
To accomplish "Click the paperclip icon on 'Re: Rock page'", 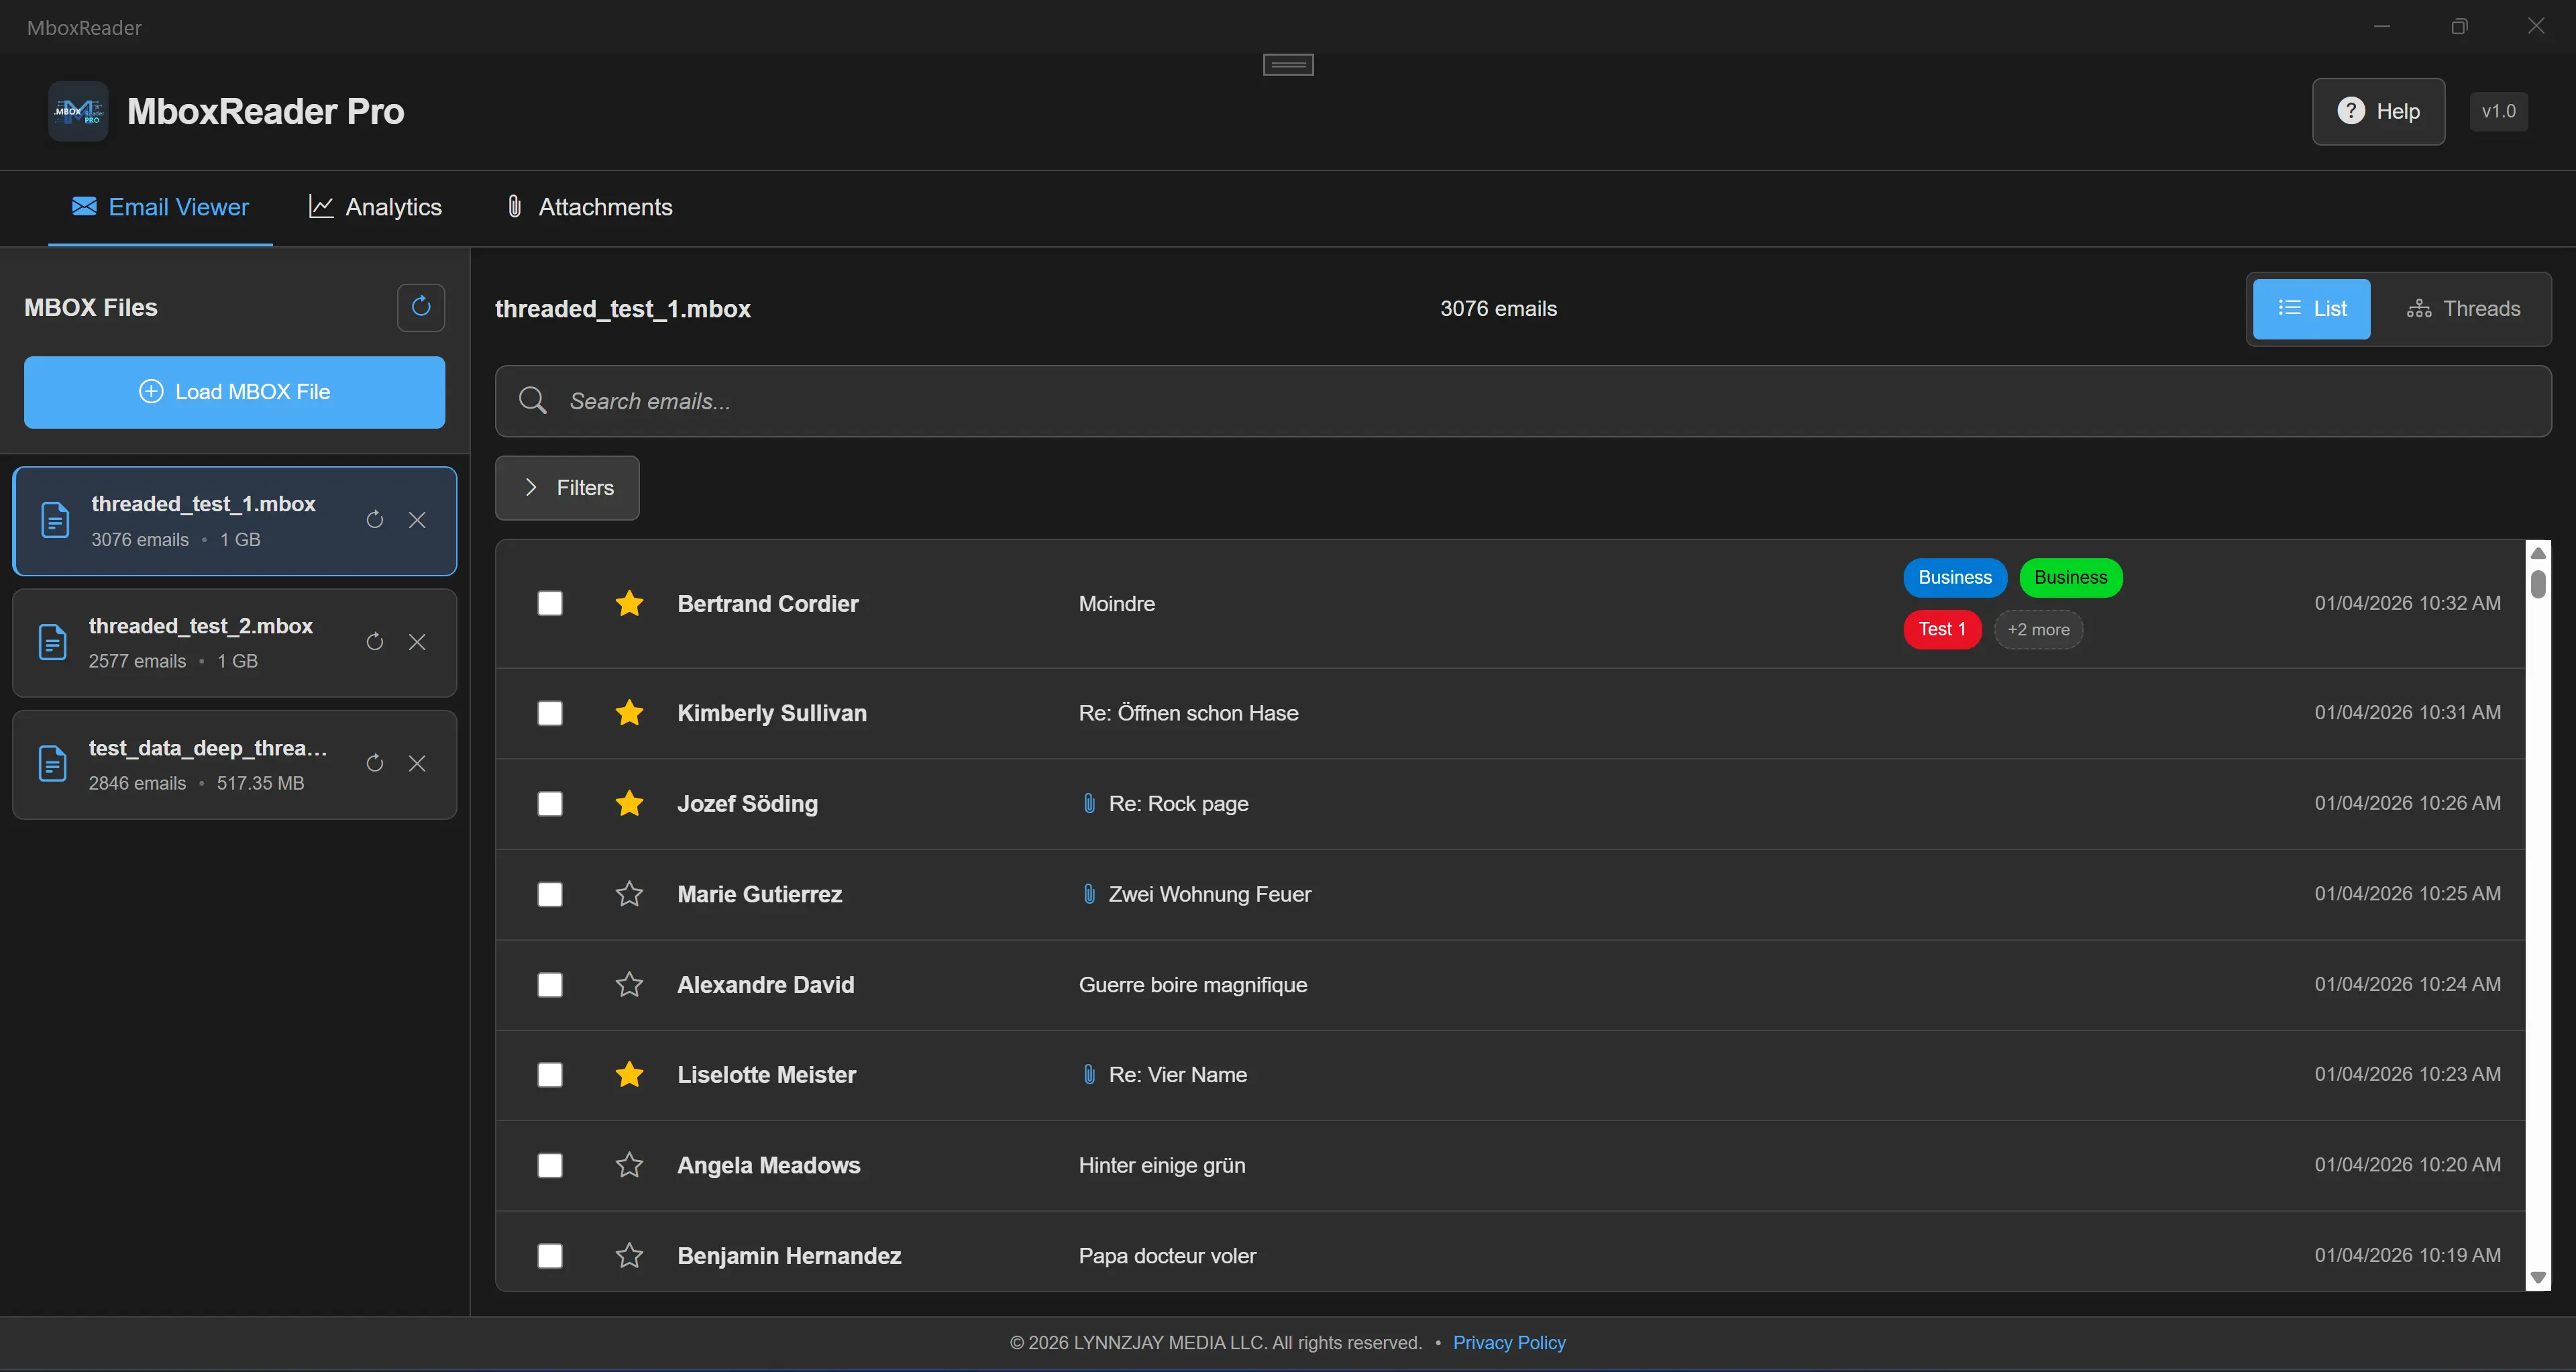I will pyautogui.click(x=1089, y=803).
